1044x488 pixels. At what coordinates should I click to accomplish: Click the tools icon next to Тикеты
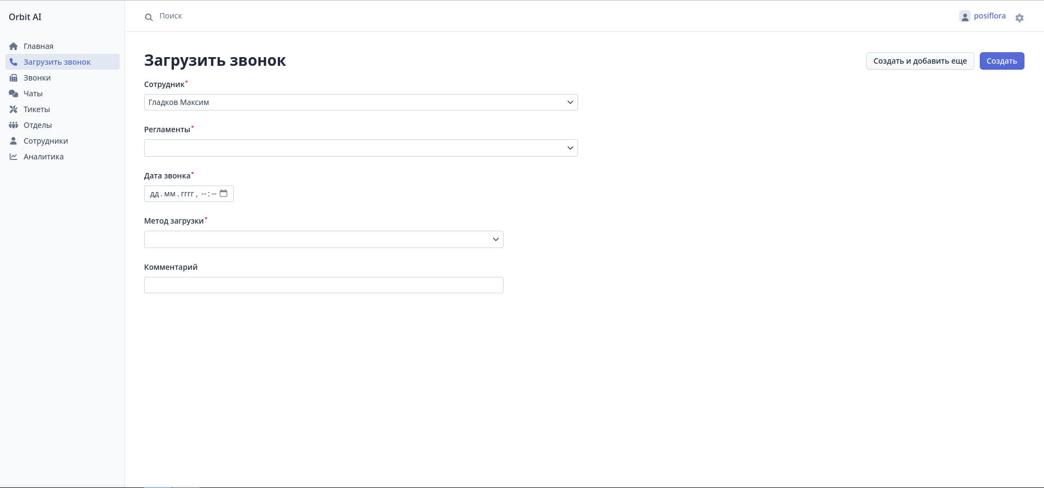pos(14,109)
